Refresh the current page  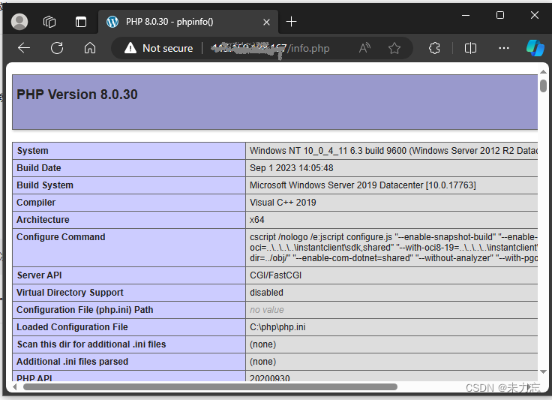pos(57,47)
